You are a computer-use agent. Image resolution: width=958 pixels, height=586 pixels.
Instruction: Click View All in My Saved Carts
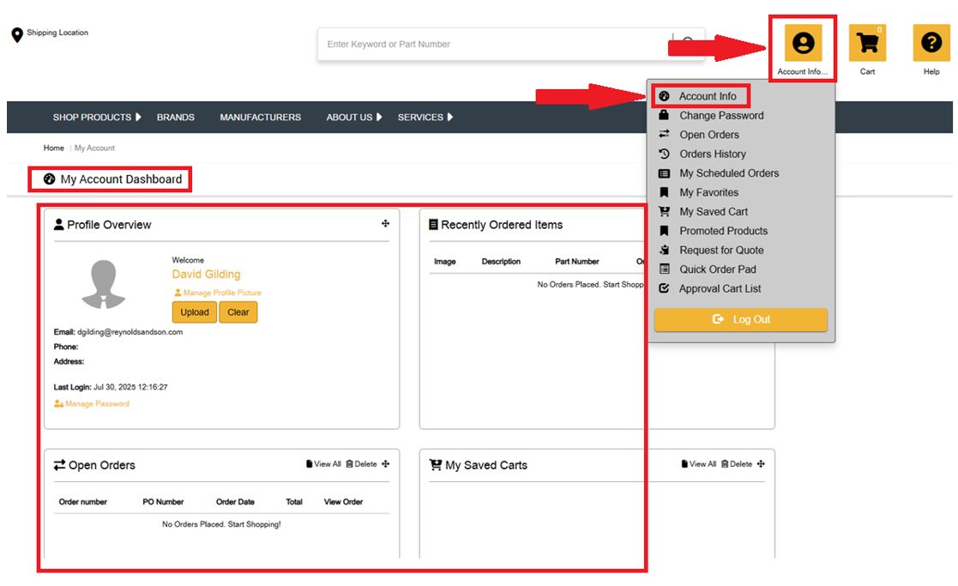[698, 464]
